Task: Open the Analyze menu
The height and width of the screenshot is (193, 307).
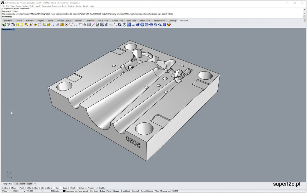Action: [71, 6]
